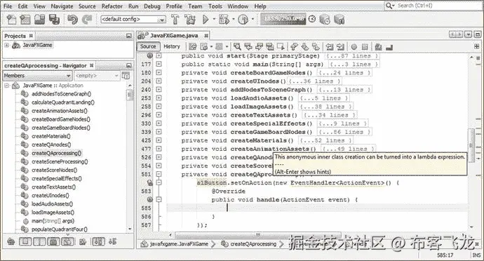The image size is (484, 261).
Task: Click the Comment icon in editor toolbar
Action: (x=379, y=46)
